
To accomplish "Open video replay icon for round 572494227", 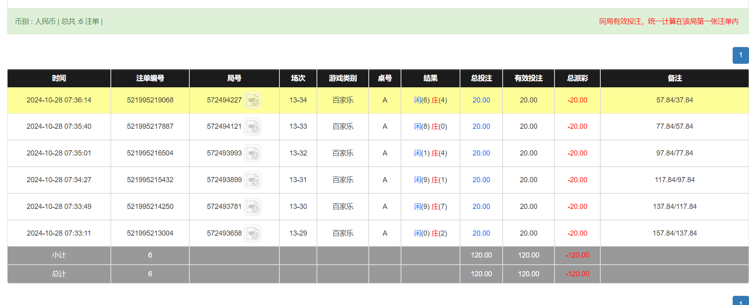I will (253, 100).
